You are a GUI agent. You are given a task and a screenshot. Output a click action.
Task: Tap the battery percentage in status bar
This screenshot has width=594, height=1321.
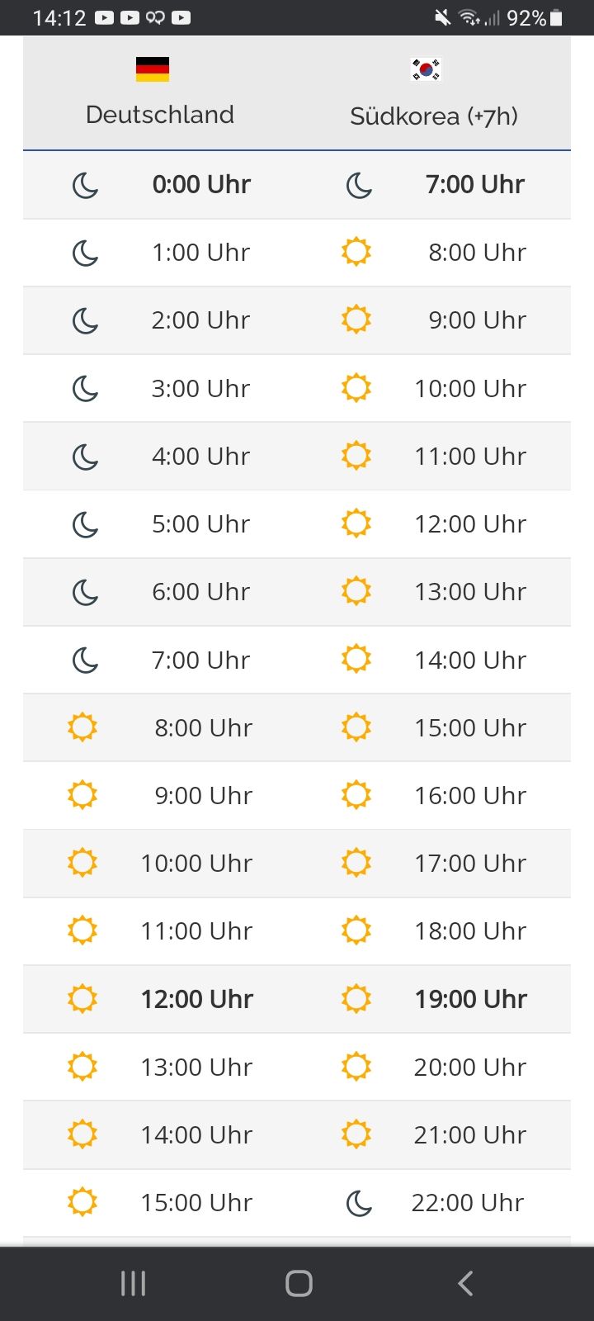pos(526,17)
